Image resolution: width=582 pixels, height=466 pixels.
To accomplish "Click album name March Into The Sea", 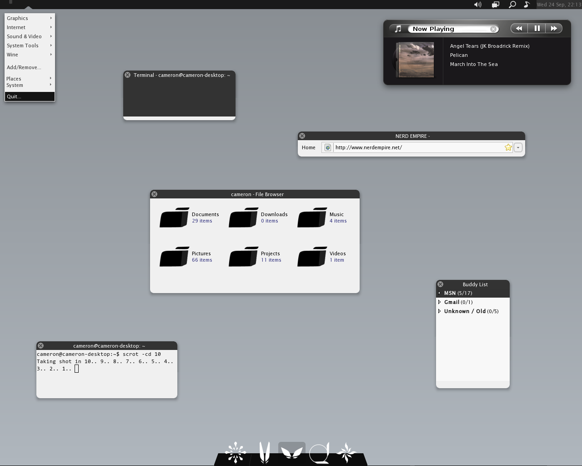I will coord(474,64).
